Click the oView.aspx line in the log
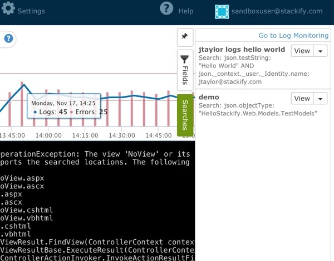The image size is (334, 261). [22, 178]
